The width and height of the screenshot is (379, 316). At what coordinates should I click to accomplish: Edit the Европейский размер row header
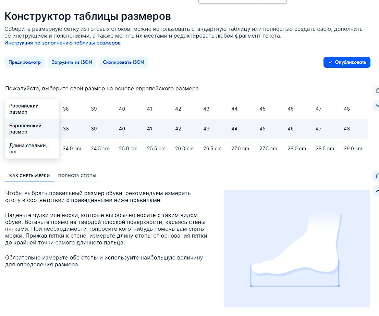click(x=32, y=129)
